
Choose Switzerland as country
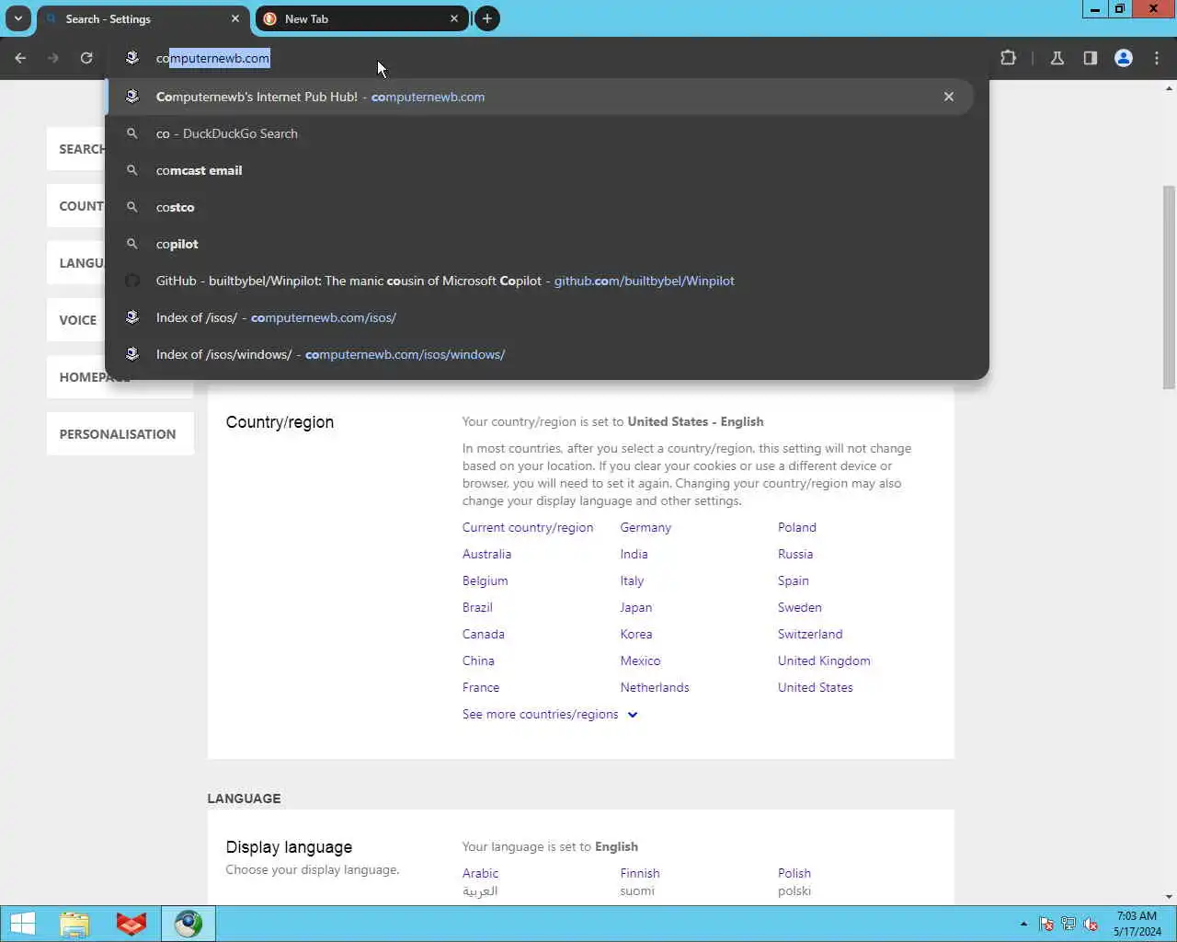[810, 634]
